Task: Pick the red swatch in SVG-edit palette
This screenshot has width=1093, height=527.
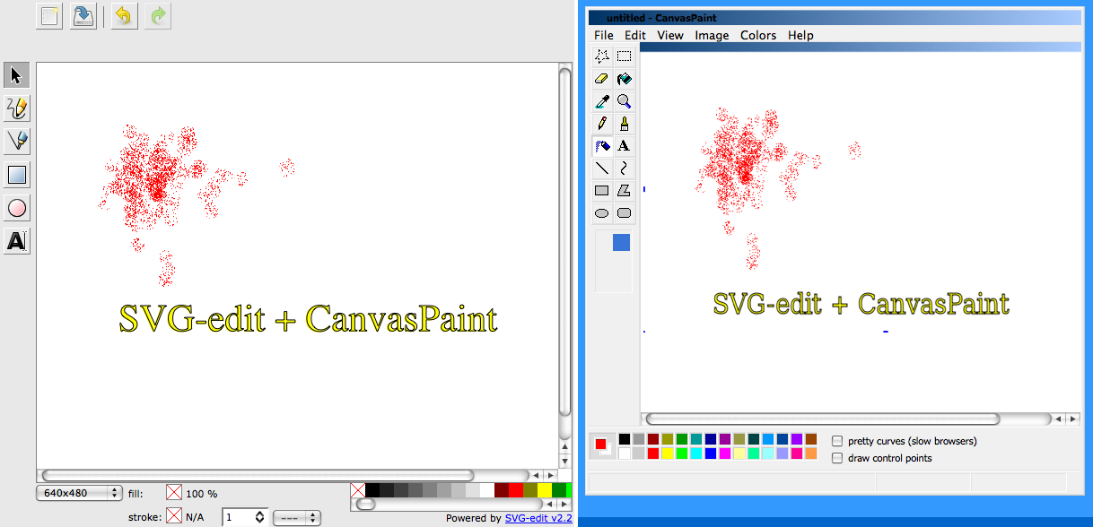Action: [x=516, y=490]
